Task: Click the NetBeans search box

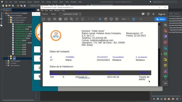Action: pyautogui.click(x=165, y=2)
